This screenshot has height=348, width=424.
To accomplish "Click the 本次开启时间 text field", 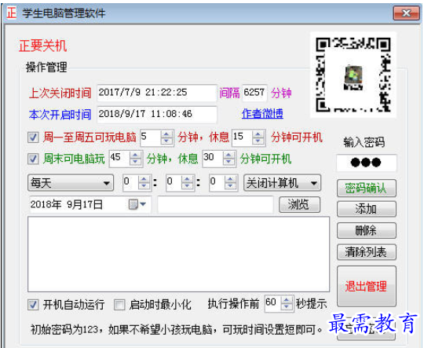I will point(157,114).
